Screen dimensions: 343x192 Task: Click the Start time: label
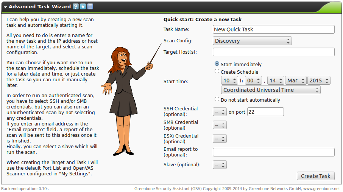coord(176,82)
